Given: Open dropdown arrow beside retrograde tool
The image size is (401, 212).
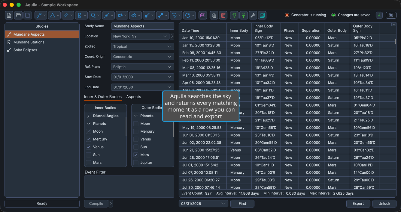Looking at the screenshot, I should pyautogui.click(x=85, y=15).
